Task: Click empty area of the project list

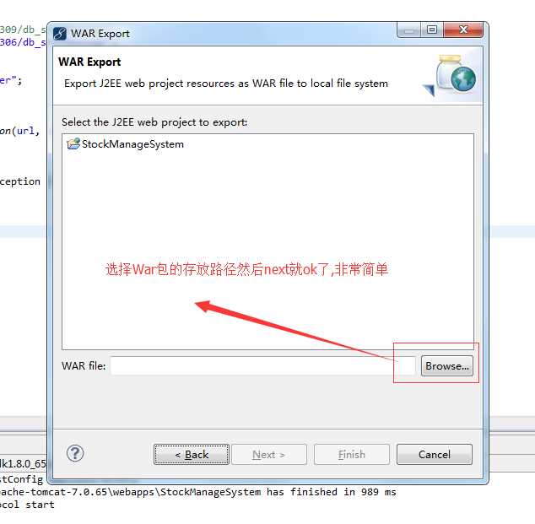Action: [x=267, y=212]
